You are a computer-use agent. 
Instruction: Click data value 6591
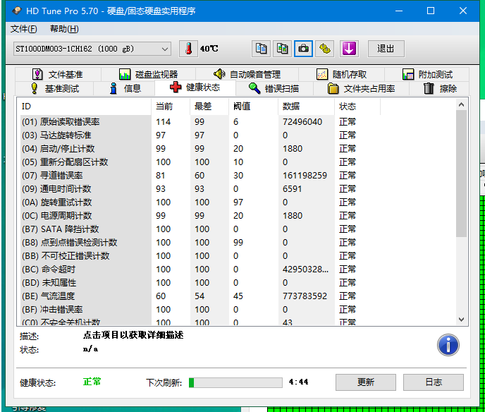(292, 189)
